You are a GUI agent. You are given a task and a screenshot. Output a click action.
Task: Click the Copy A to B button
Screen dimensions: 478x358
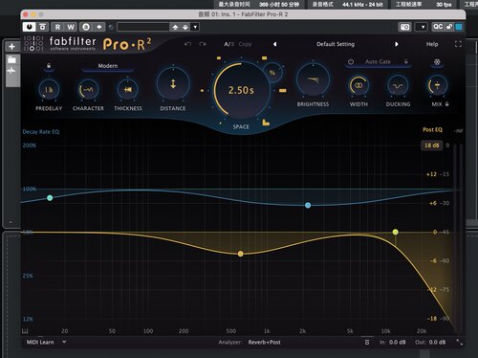click(245, 44)
